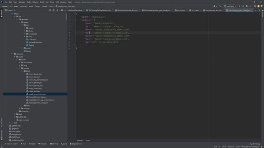Open the Refactor menu
Screen dimensions: 264x148
(35, 2)
